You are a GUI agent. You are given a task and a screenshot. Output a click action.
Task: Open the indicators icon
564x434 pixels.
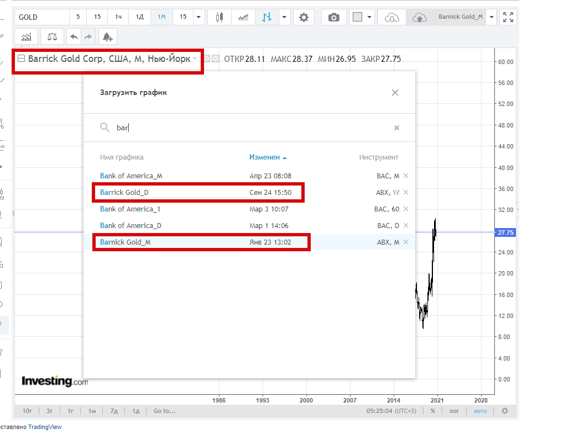tap(26, 36)
